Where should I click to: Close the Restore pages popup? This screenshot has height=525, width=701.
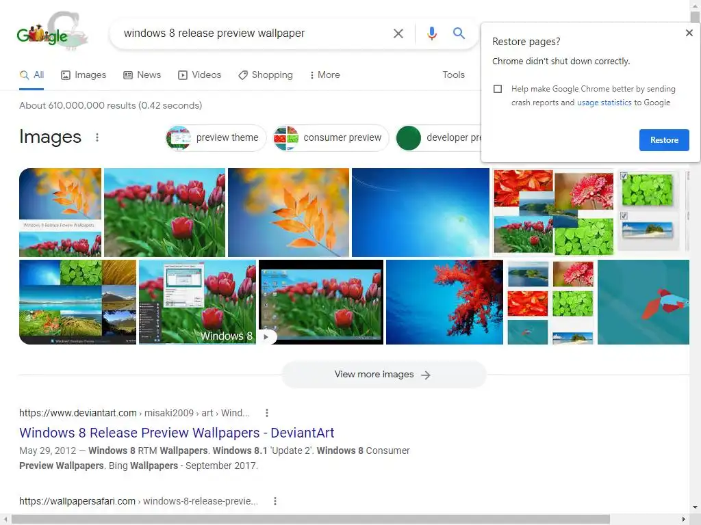click(x=689, y=33)
